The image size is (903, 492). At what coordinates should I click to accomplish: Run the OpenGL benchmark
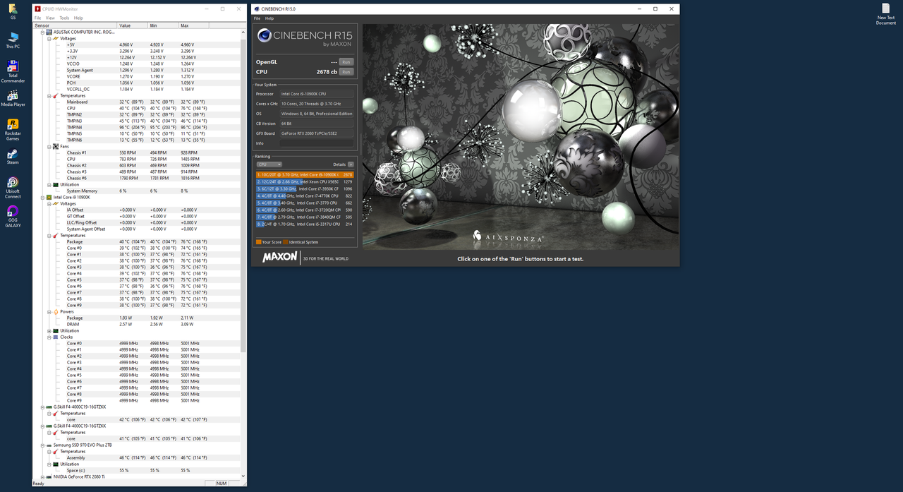[346, 62]
